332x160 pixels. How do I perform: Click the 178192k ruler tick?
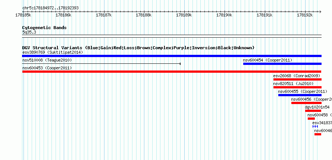click(x=305, y=15)
